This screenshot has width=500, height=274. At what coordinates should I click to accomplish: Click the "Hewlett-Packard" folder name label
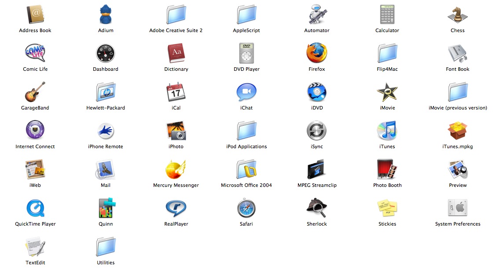(106, 108)
